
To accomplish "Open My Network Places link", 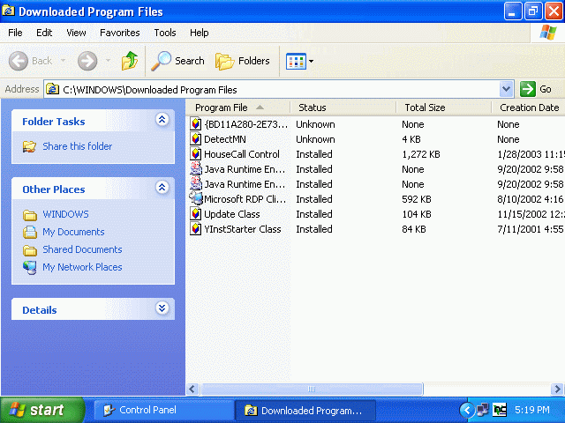I will [82, 267].
